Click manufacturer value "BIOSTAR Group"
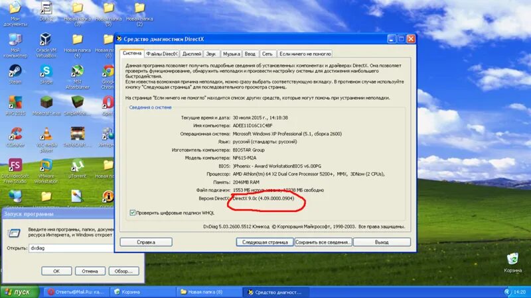The width and height of the screenshot is (531, 298). click(x=249, y=150)
